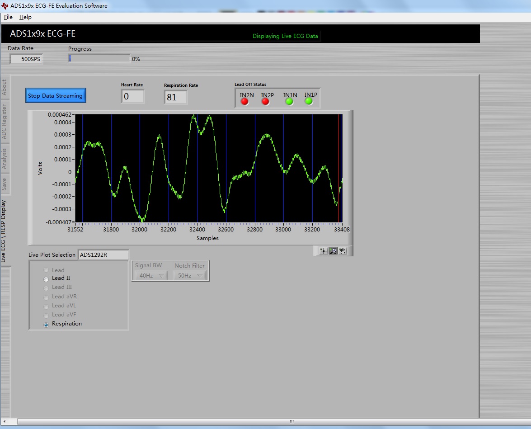The width and height of the screenshot is (531, 429).
Task: Open the File menu
Action: click(x=8, y=17)
